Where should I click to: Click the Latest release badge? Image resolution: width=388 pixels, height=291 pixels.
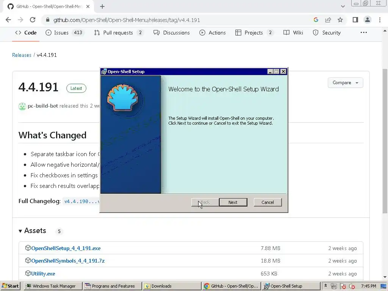tap(76, 88)
